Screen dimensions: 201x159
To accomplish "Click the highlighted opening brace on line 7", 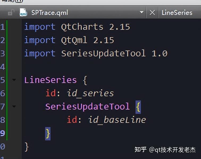I will (138, 107).
